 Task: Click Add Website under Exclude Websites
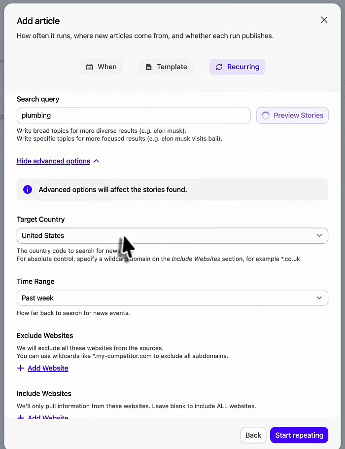pyautogui.click(x=48, y=368)
